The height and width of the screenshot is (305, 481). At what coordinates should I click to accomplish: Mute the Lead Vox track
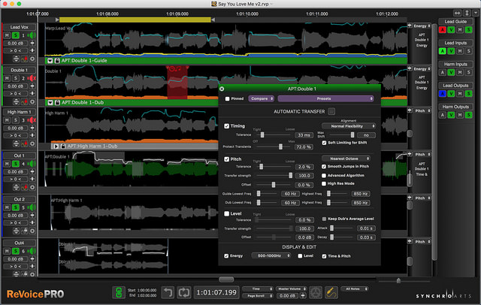tap(7, 35)
